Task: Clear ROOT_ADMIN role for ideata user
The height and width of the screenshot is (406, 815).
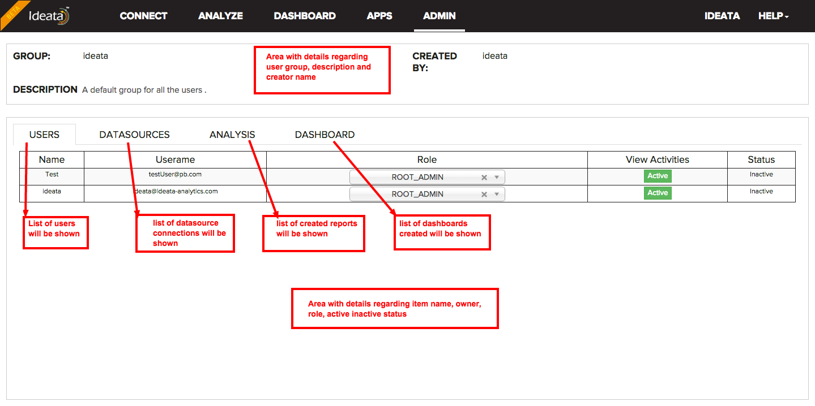Action: point(484,194)
